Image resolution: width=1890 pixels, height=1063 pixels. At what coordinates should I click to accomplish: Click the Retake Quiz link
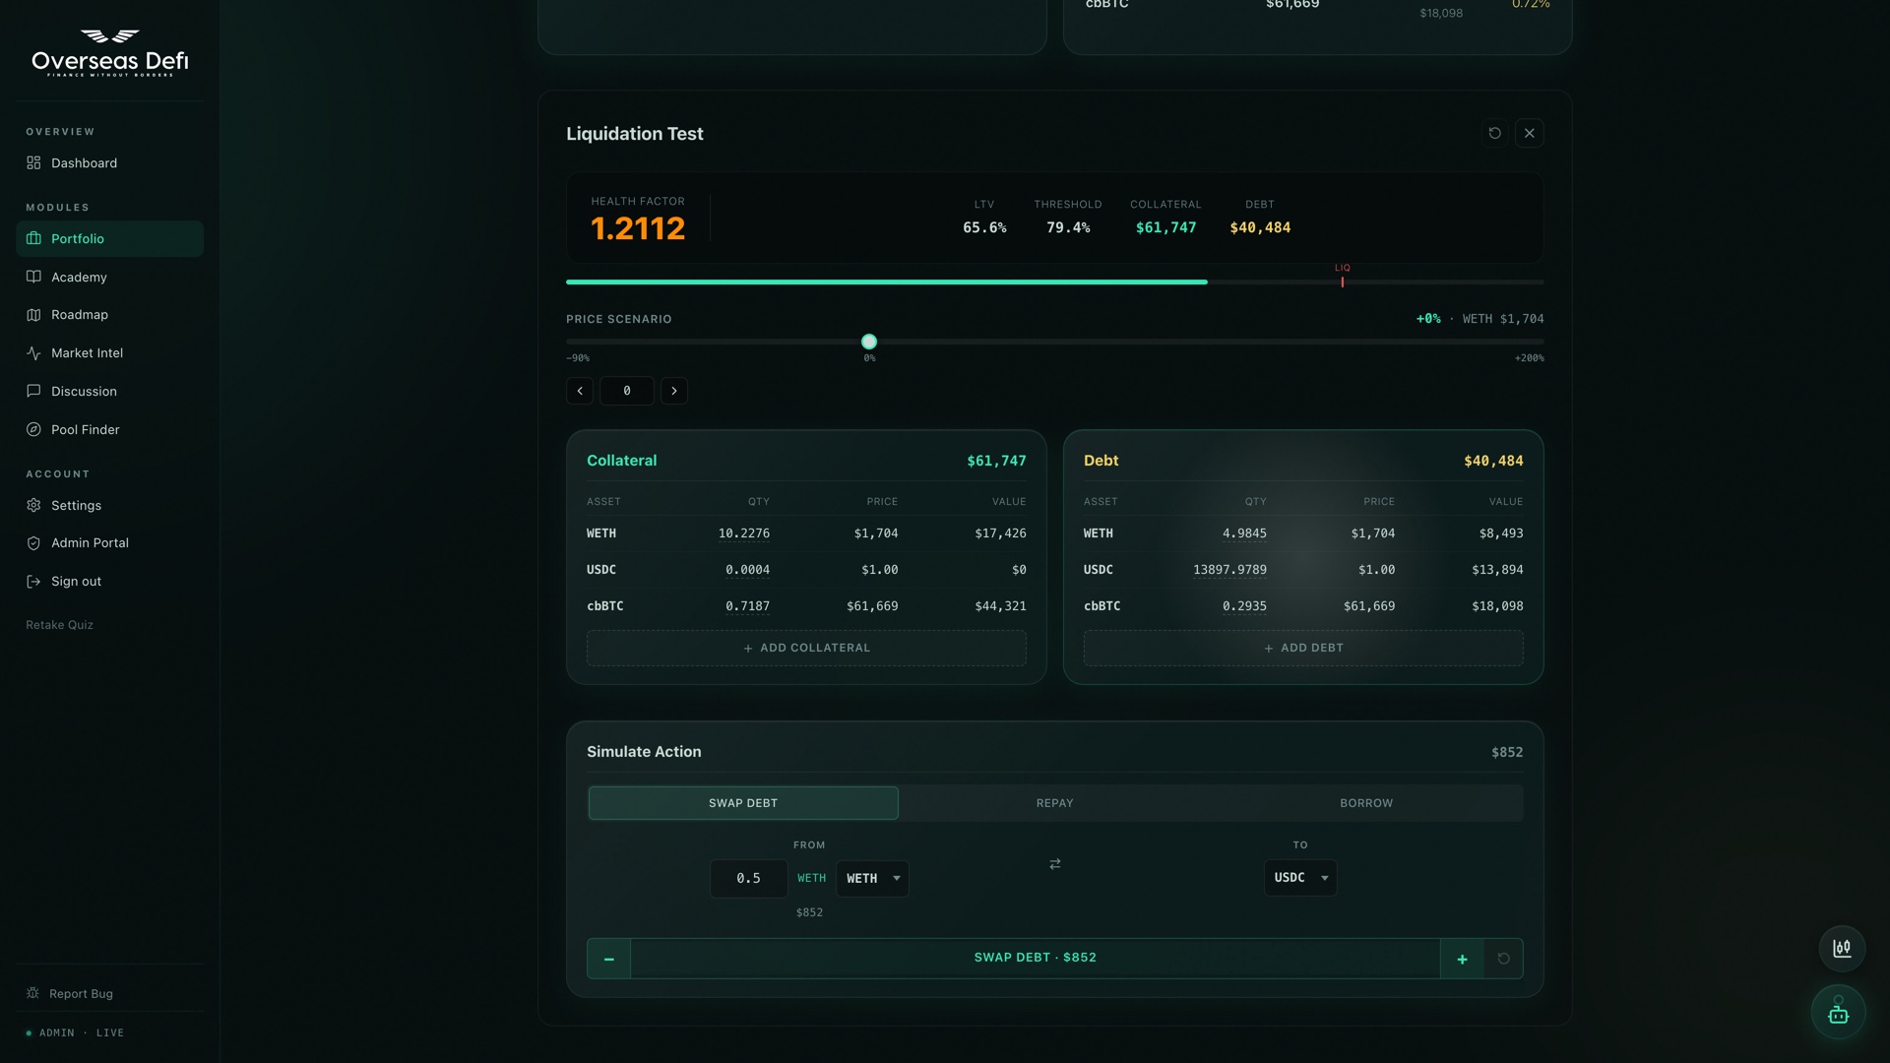click(59, 625)
